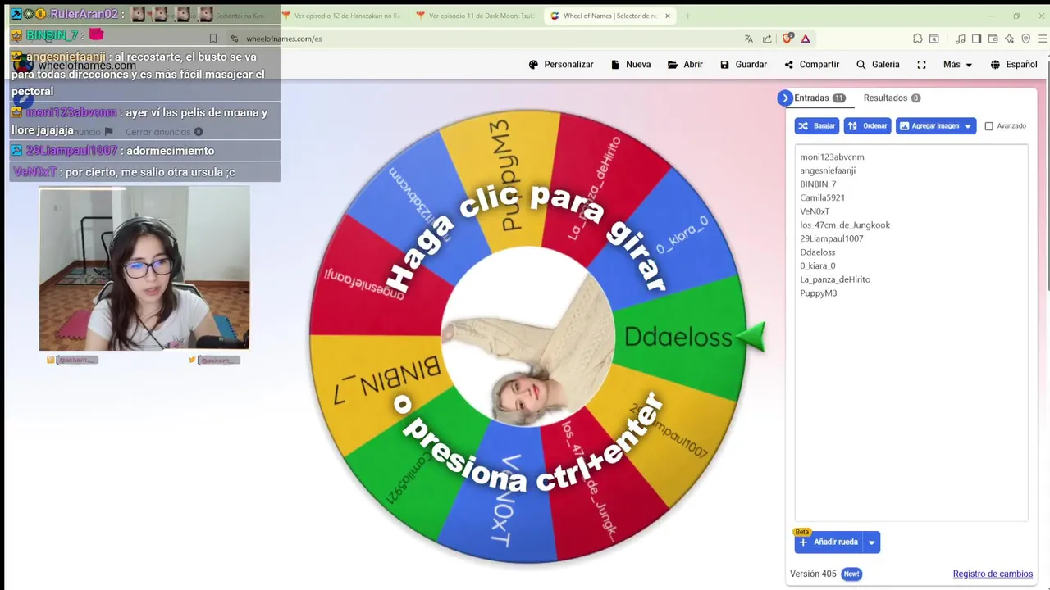This screenshot has width=1050, height=590.
Task: Click the bookmark icon near address bar
Action: (x=213, y=39)
